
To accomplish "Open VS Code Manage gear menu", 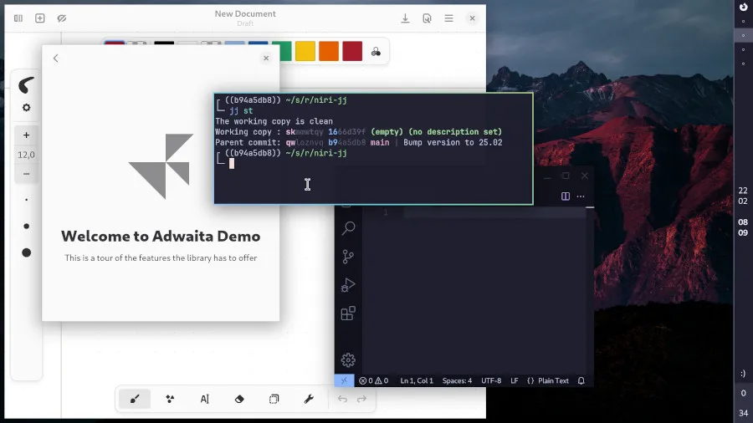I will coord(348,359).
